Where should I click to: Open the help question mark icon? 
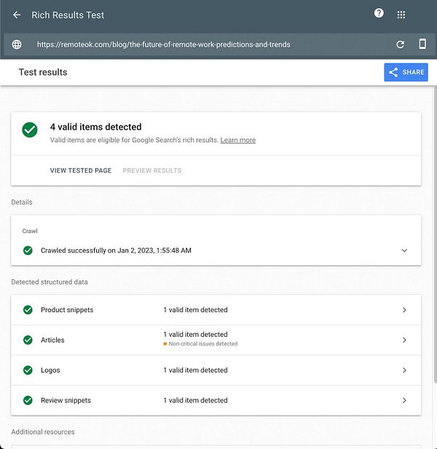coord(379,13)
